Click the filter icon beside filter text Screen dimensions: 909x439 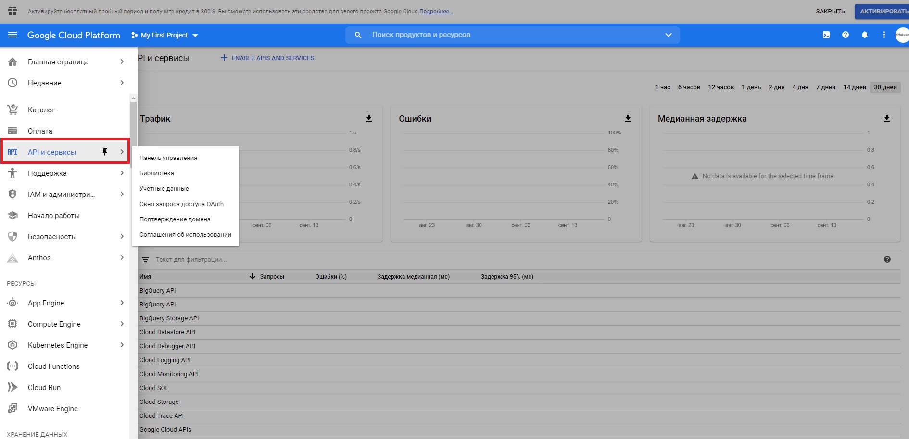pos(145,260)
